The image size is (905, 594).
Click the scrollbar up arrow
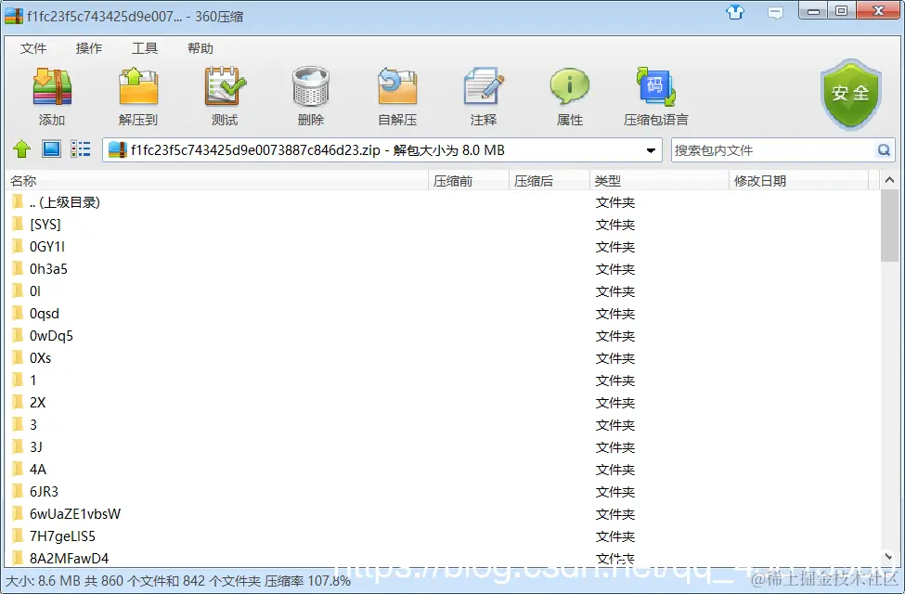(889, 180)
